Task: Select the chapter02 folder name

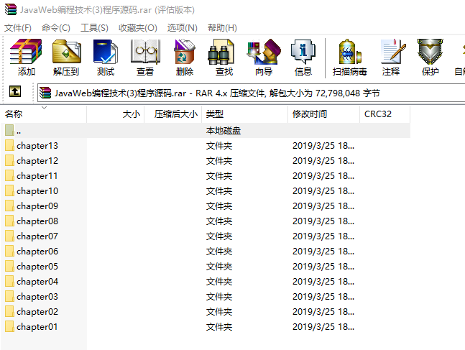Action: [37, 311]
